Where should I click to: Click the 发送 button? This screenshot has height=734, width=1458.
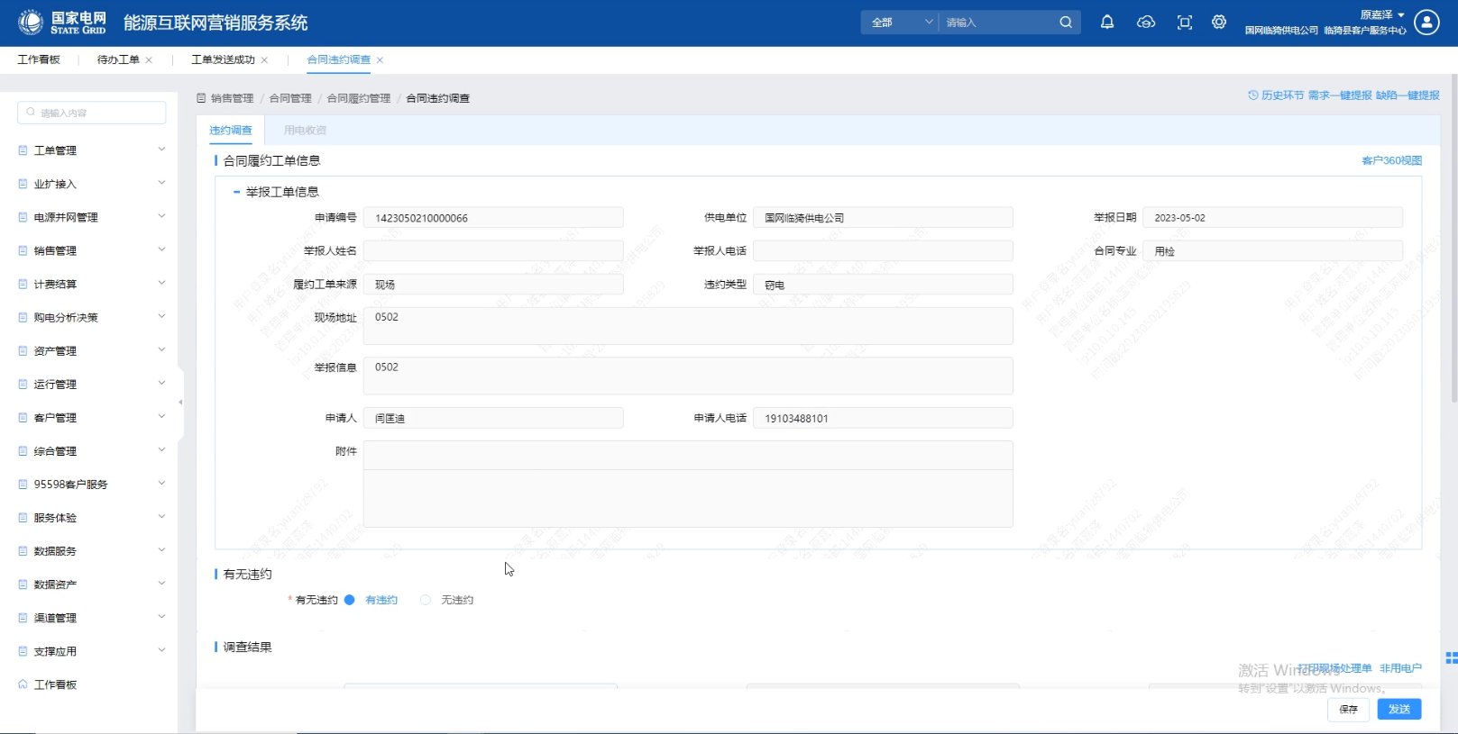point(1398,710)
